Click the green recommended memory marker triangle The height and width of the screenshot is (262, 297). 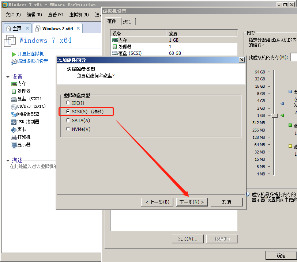[x=282, y=115]
